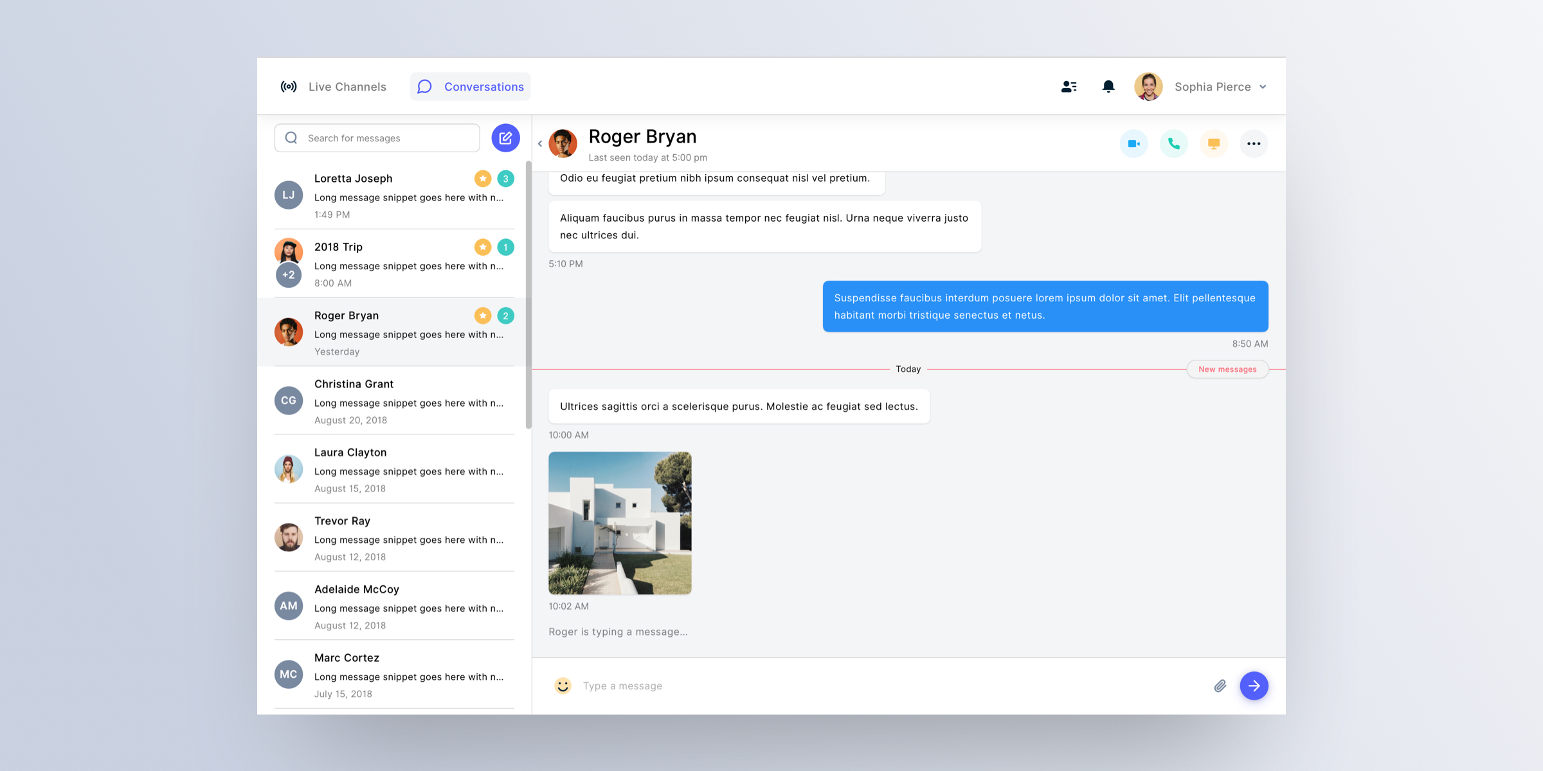Click unread badge 3 on Loretta Joseph
The height and width of the screenshot is (771, 1543).
click(x=506, y=179)
